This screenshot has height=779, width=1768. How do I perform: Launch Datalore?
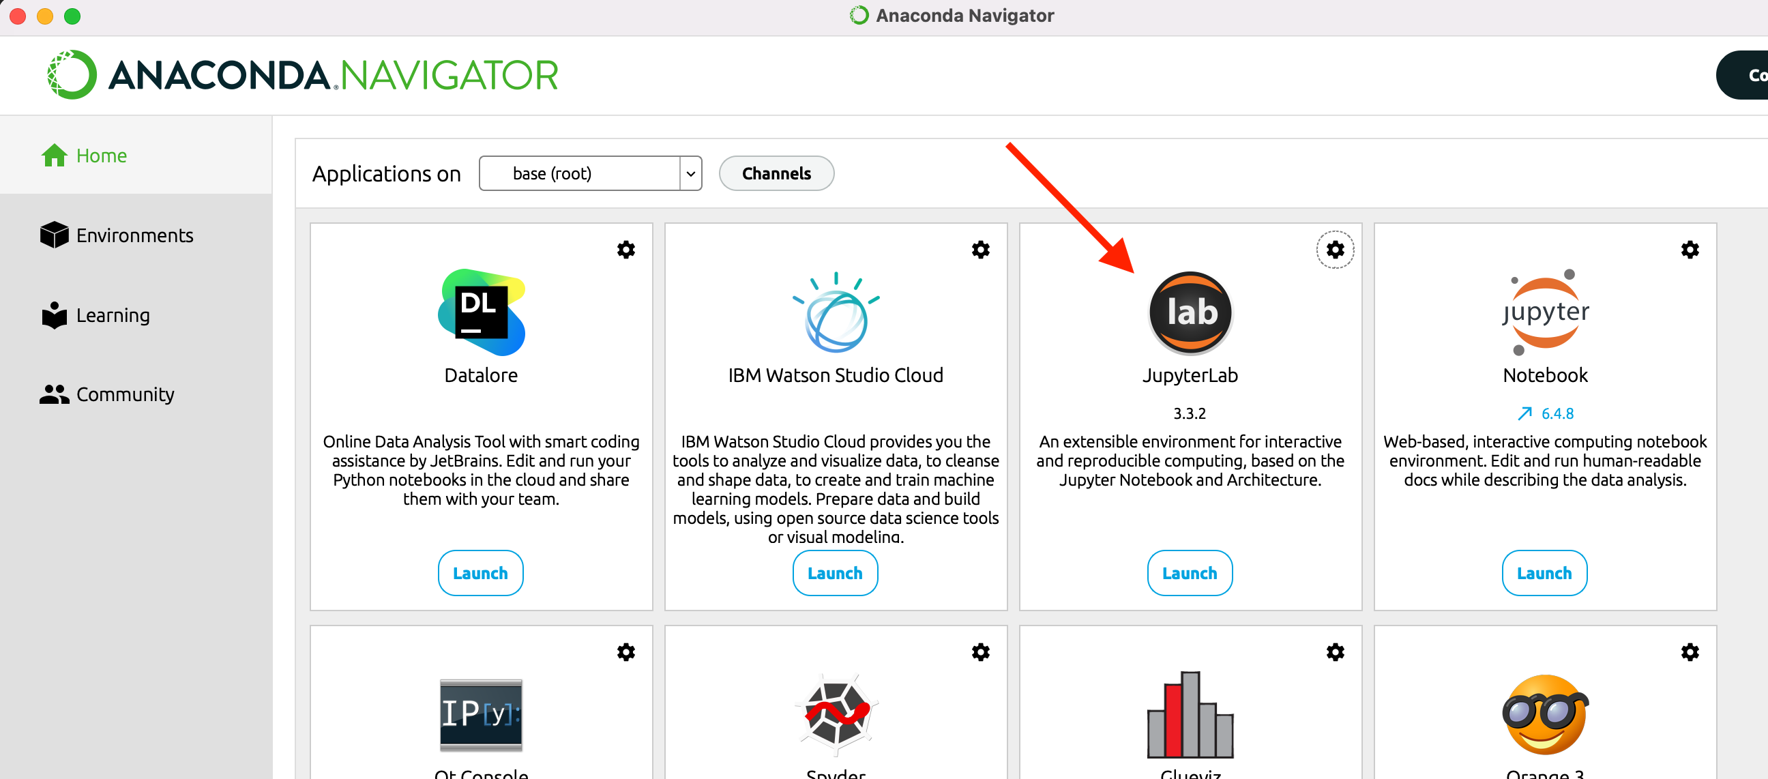coord(480,573)
